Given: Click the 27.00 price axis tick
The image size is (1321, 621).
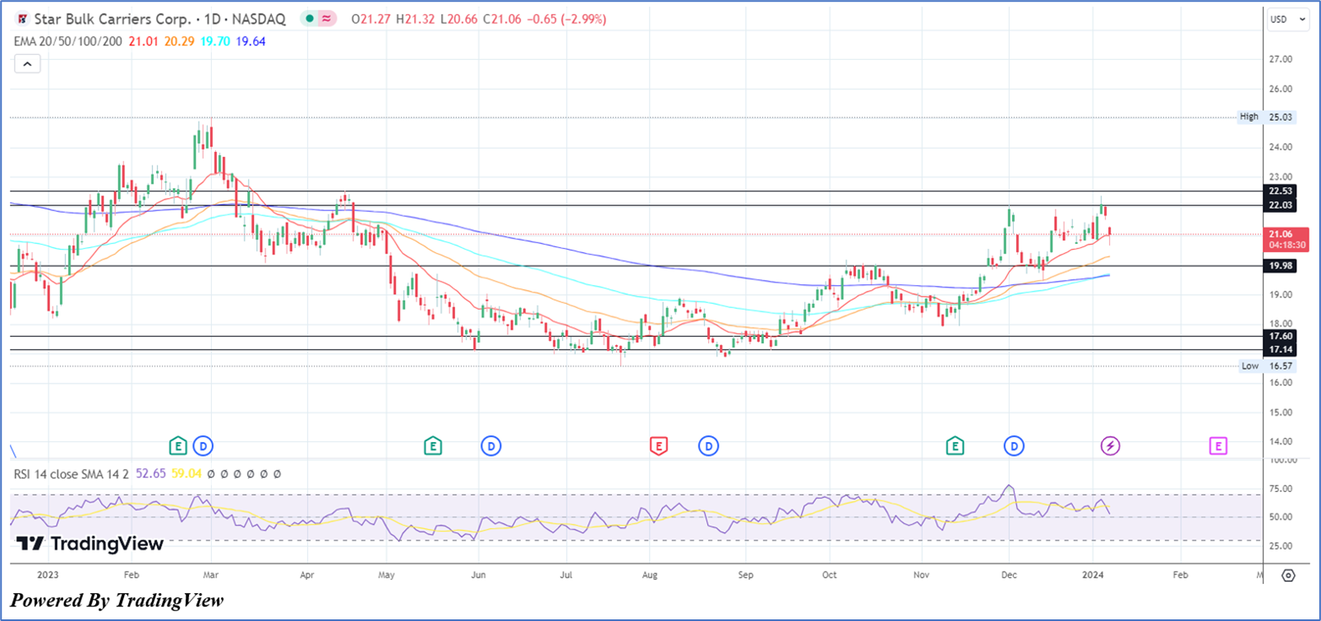Looking at the screenshot, I should 1281,59.
